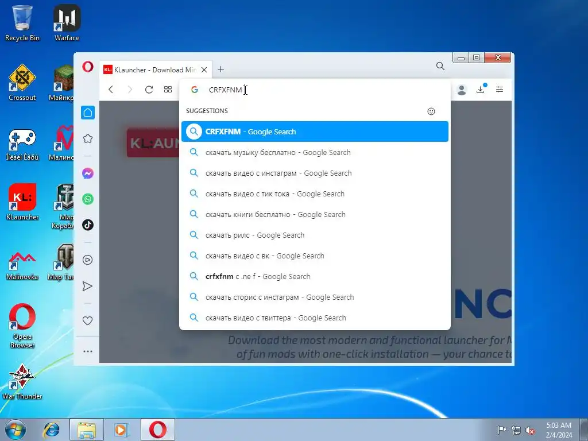Click the address bar containing CRFXFNM
This screenshot has width=588, height=441.
tap(315, 90)
